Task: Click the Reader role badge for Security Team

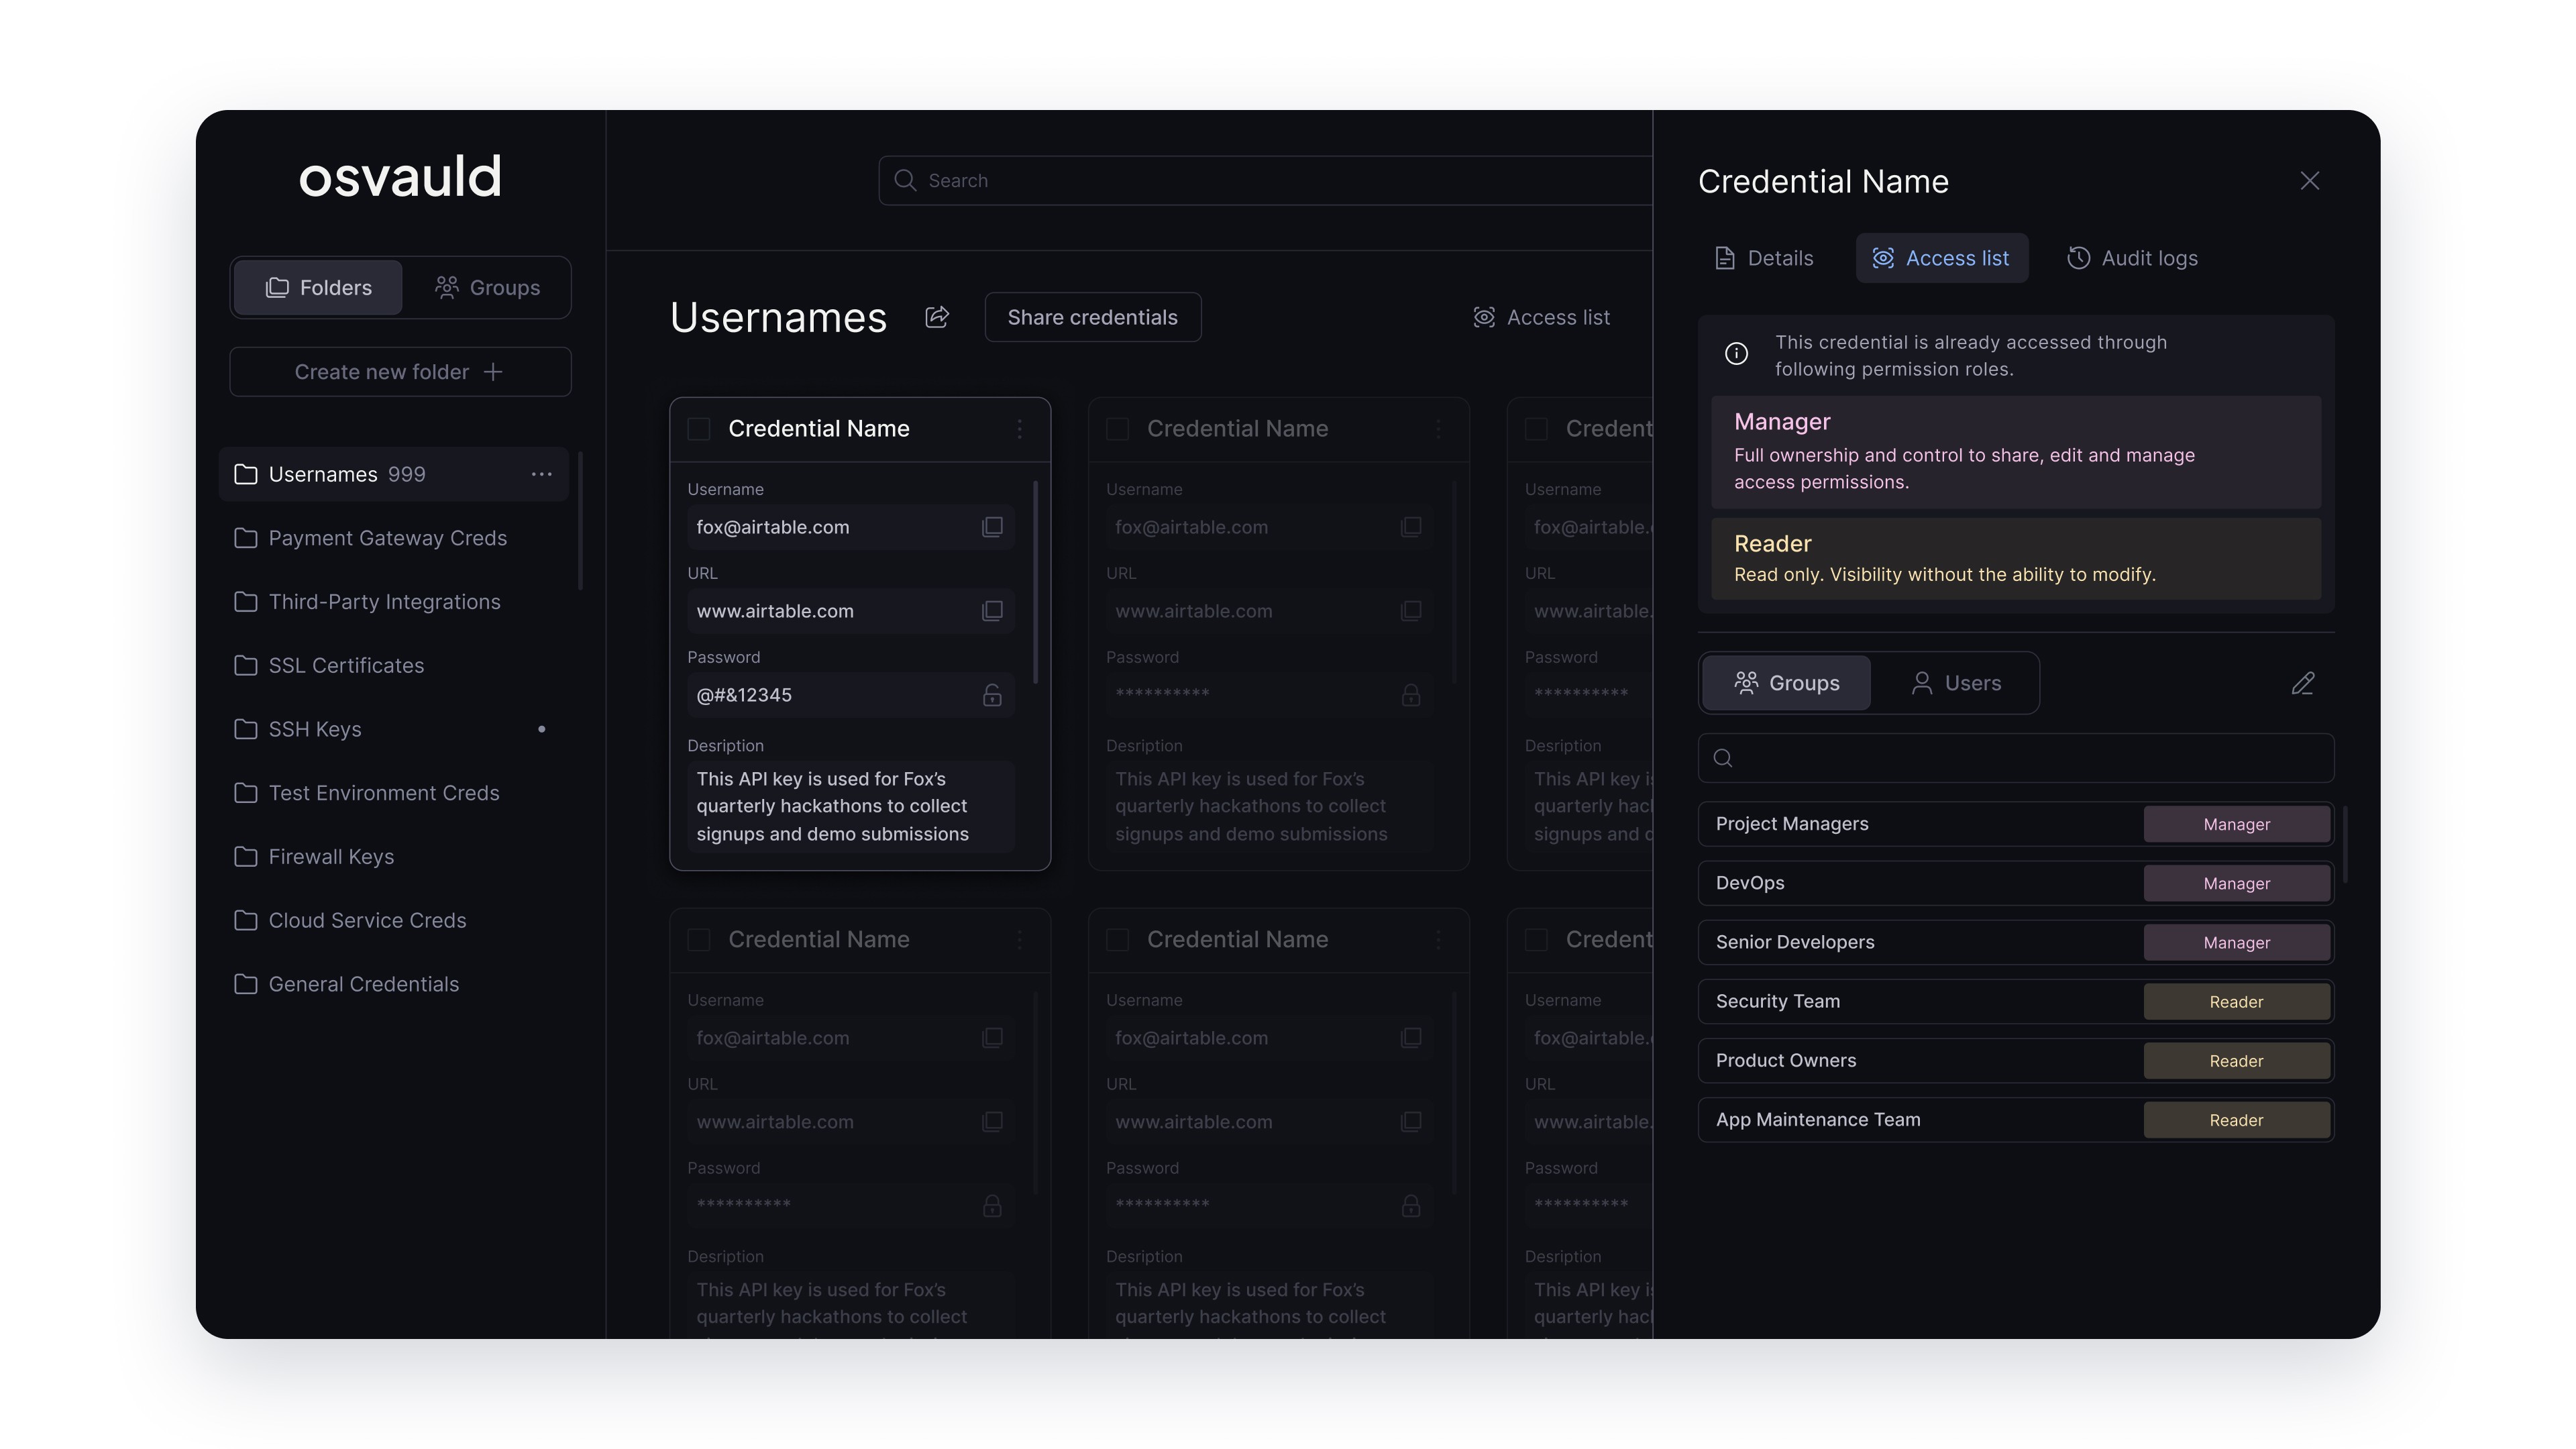Action: click(2236, 1002)
